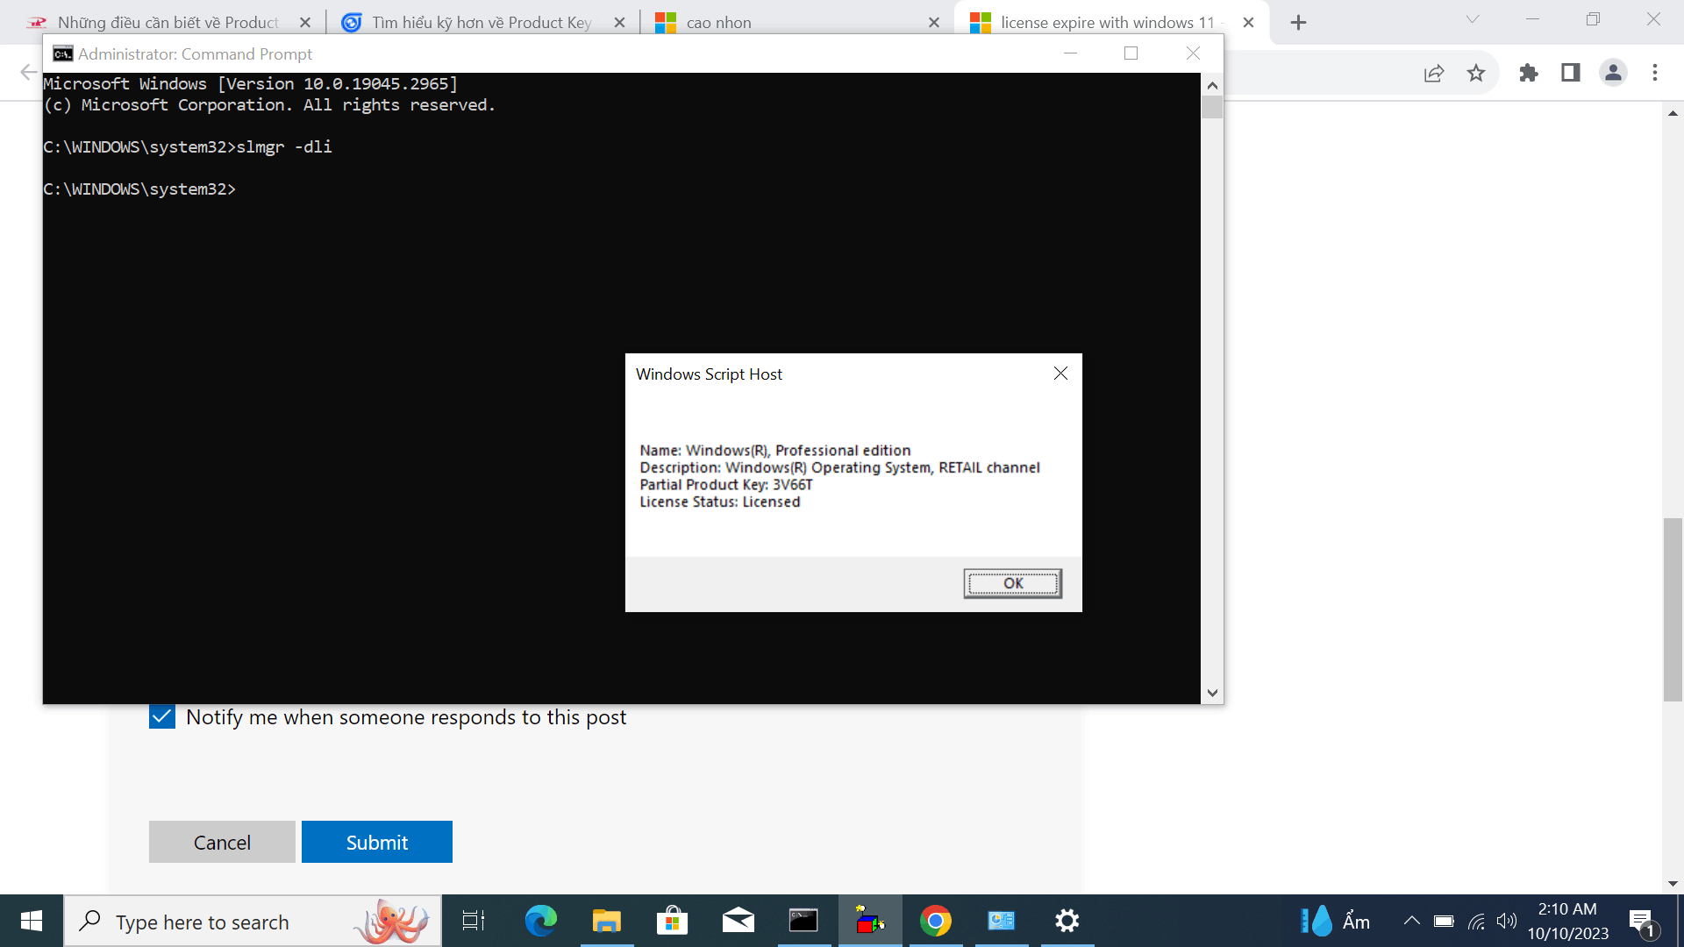
Task: Click the Windows Script Host title bar
Action: tap(838, 374)
